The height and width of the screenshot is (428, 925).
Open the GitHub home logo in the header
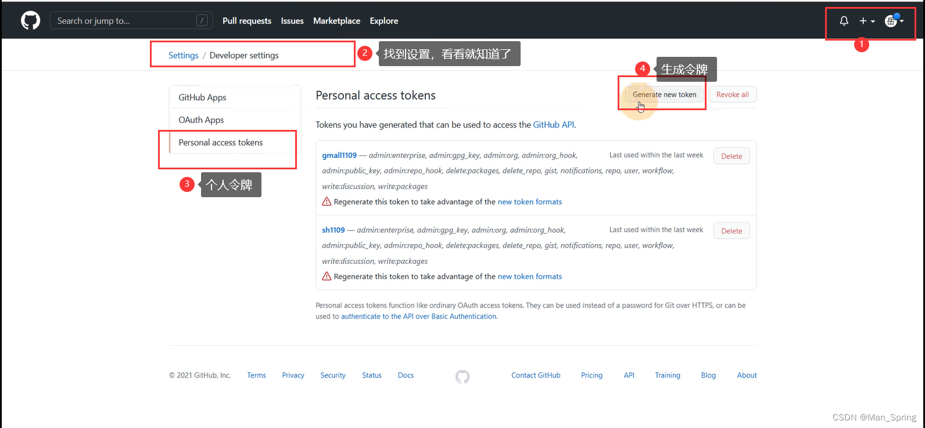tap(30, 21)
